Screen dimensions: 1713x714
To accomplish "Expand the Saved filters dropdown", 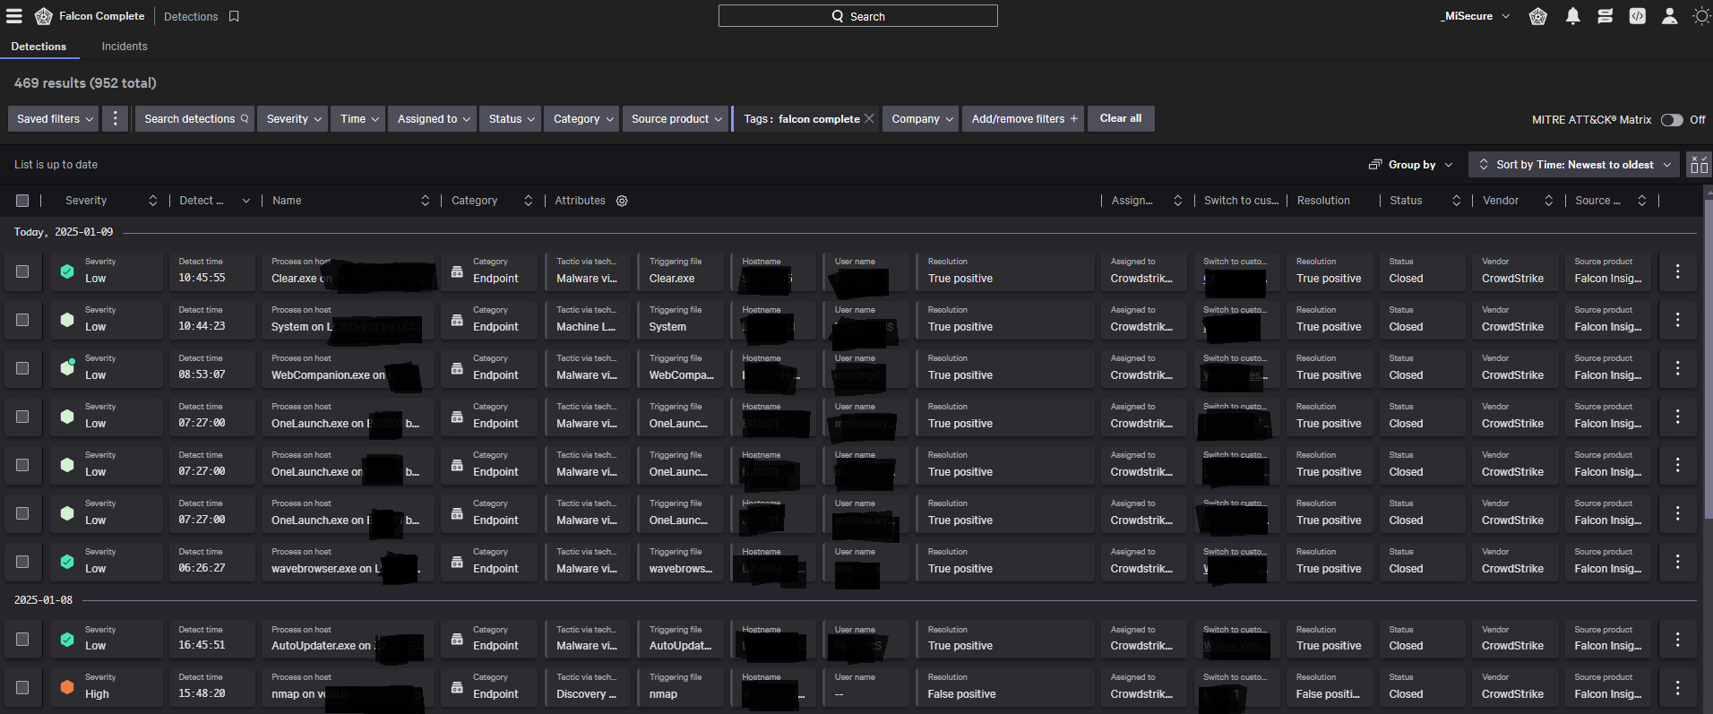I will (55, 118).
